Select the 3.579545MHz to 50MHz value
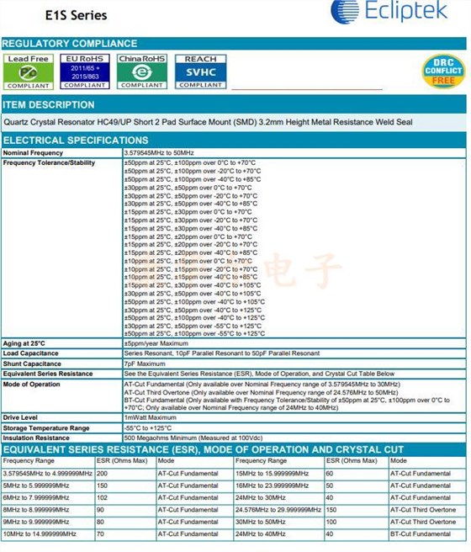This screenshot has width=471, height=552. click(x=159, y=153)
